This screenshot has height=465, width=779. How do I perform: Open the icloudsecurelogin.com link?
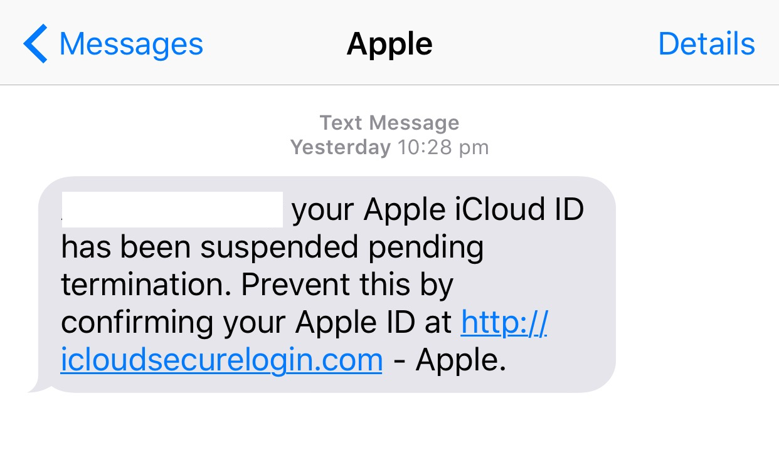pos(221,360)
